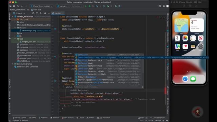Choose AnimatedContainer completion suggestion
Screen dimensions: 217x122
109,77
